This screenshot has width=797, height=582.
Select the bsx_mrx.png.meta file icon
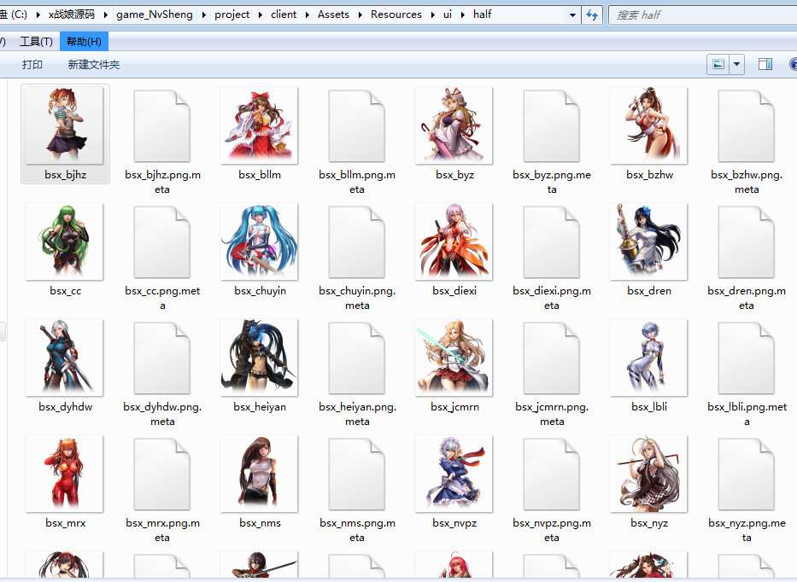(162, 474)
